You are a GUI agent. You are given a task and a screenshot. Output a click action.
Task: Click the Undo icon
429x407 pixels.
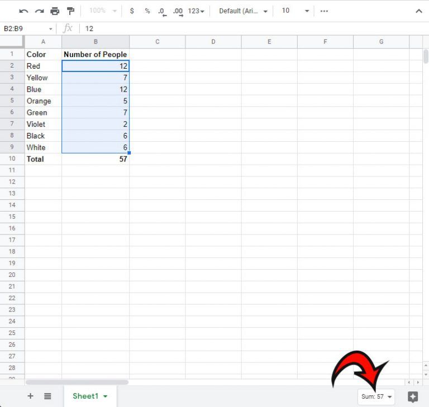tap(23, 11)
